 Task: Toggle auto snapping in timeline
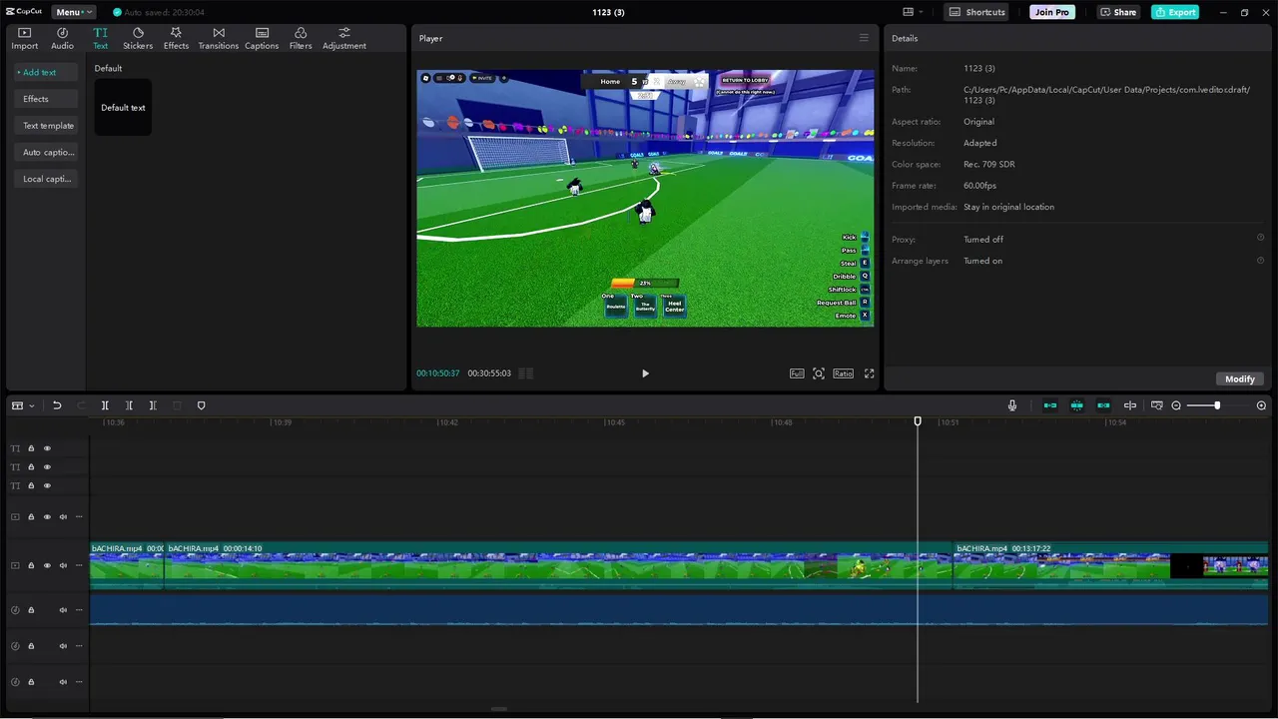pyautogui.click(x=1077, y=405)
